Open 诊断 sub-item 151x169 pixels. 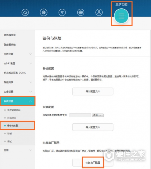pyautogui.click(x=9, y=134)
